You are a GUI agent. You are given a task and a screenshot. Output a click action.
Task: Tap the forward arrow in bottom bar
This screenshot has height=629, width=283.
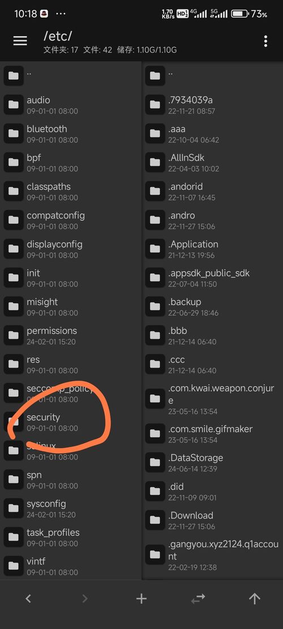84,599
